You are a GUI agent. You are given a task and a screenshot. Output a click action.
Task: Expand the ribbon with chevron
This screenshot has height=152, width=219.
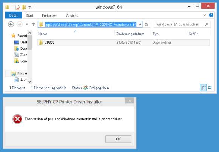pos(205,15)
